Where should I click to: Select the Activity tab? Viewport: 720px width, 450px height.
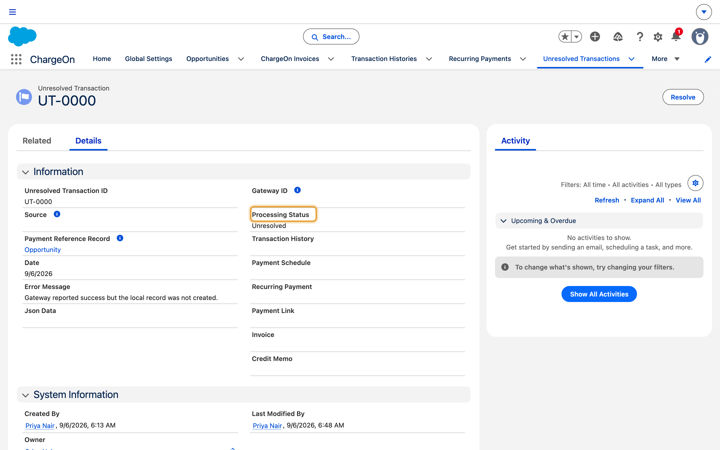tap(515, 141)
